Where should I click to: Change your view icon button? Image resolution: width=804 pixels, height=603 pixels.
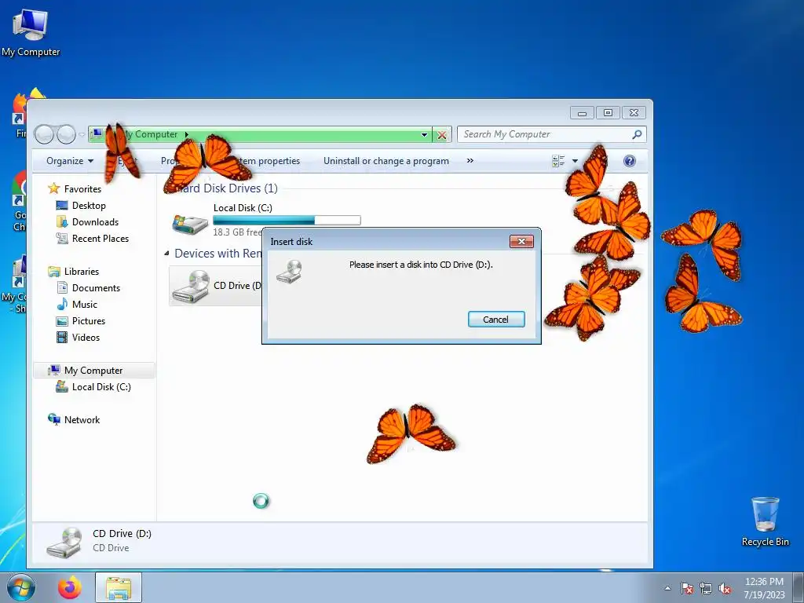(x=558, y=161)
